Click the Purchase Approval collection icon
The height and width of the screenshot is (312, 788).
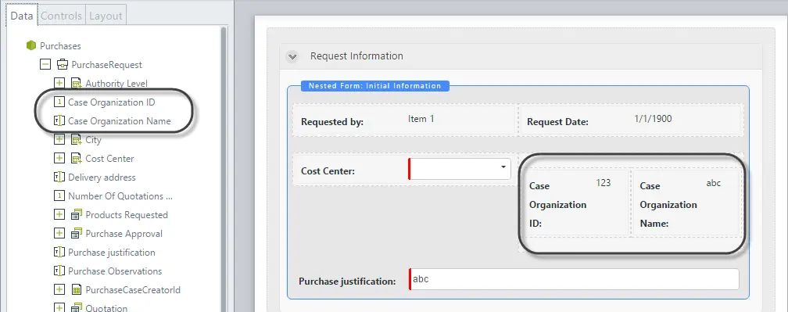tap(77, 234)
